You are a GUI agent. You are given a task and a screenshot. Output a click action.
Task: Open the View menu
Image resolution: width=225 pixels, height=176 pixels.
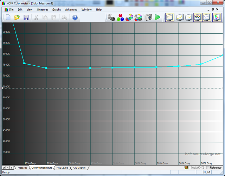pos(30,9)
